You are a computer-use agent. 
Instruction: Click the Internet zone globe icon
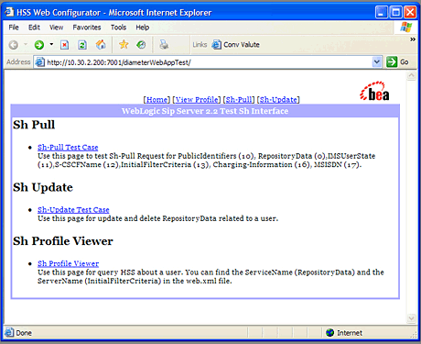pos(329,333)
